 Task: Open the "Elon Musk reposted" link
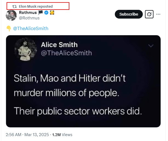point(36,6)
